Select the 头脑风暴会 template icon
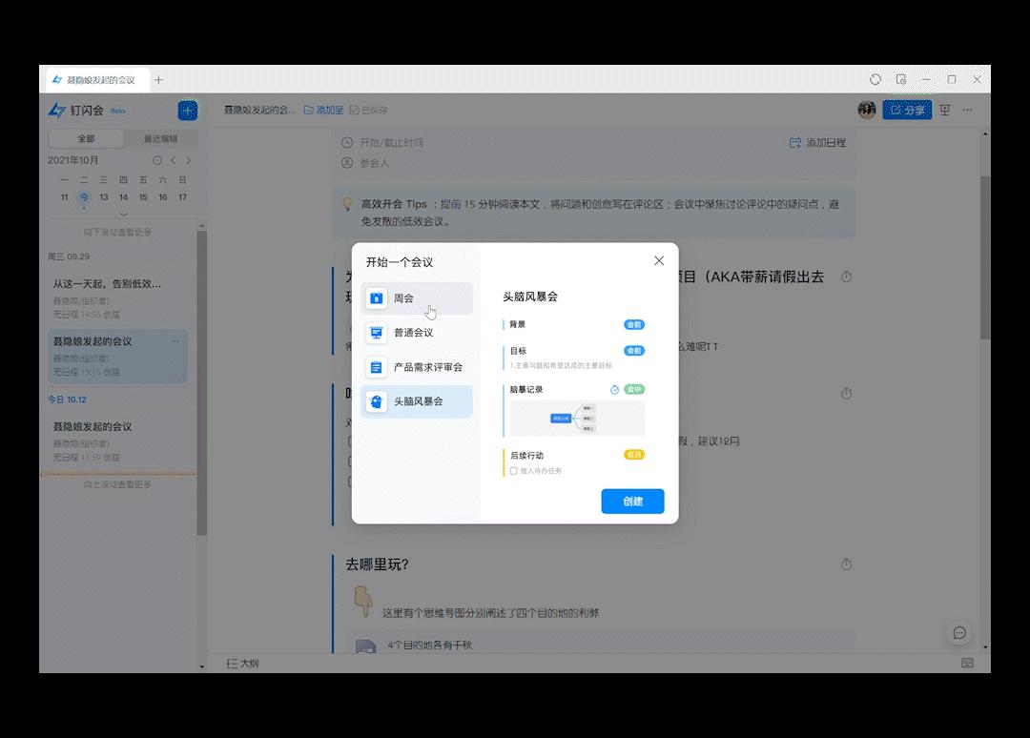 [376, 401]
